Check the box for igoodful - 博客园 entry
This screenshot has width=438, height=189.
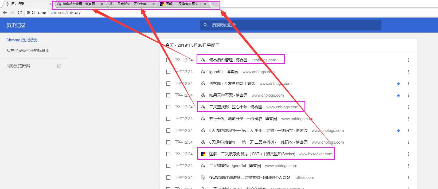tap(168, 72)
